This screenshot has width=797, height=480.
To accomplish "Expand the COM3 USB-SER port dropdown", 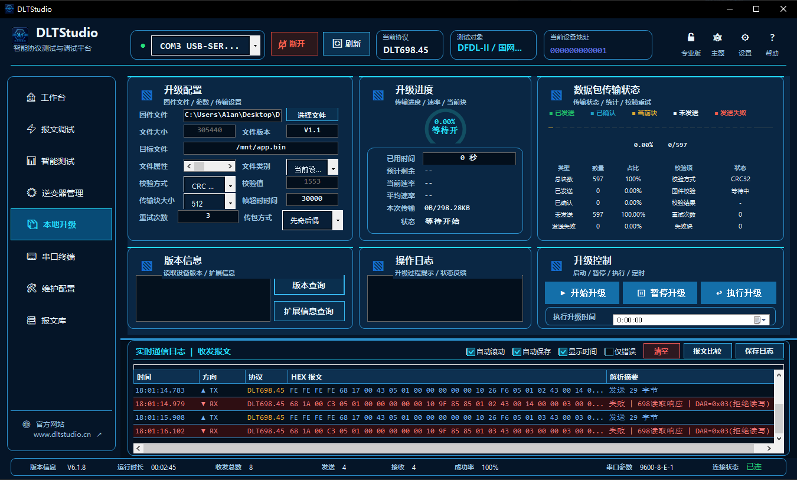I will click(x=254, y=45).
